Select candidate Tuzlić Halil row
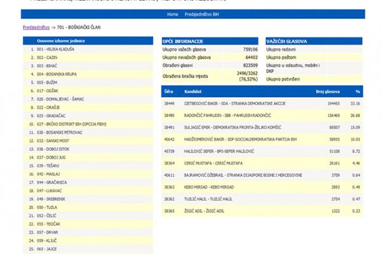This screenshot has width=381, height=254. [x=262, y=199]
